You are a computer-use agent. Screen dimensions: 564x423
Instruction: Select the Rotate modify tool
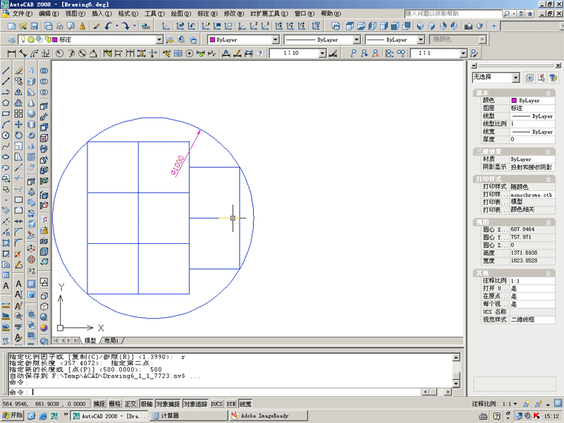pos(19,135)
